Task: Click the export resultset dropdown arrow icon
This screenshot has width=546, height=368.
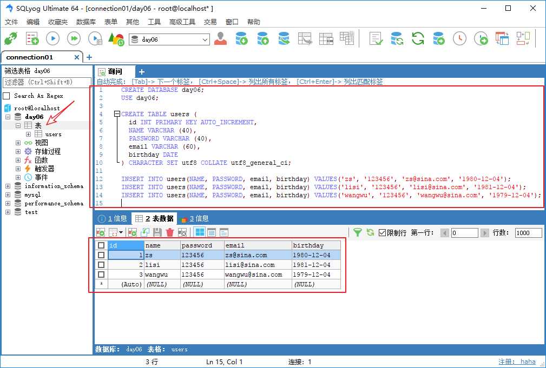Action: tap(121, 232)
